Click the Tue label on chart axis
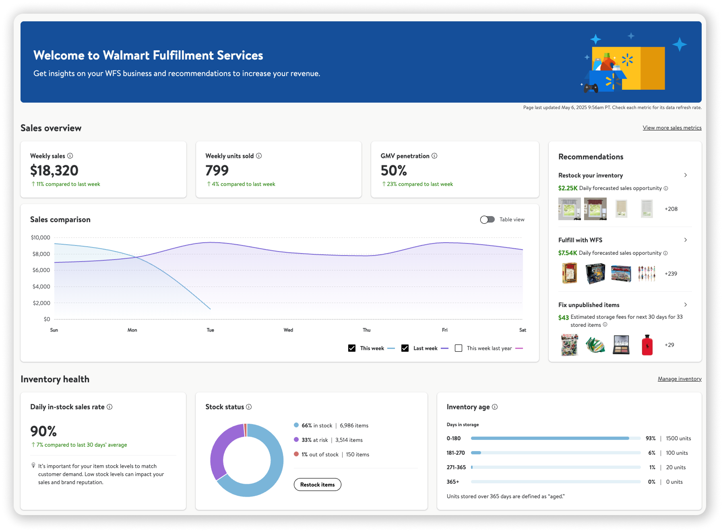723x532 pixels. point(210,330)
